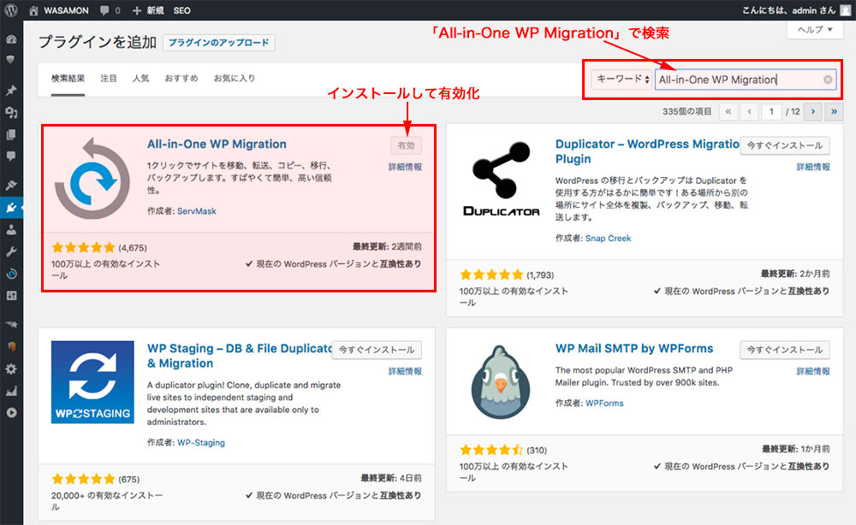Open the Pages icon in sidebar
856x525 pixels.
point(11,134)
